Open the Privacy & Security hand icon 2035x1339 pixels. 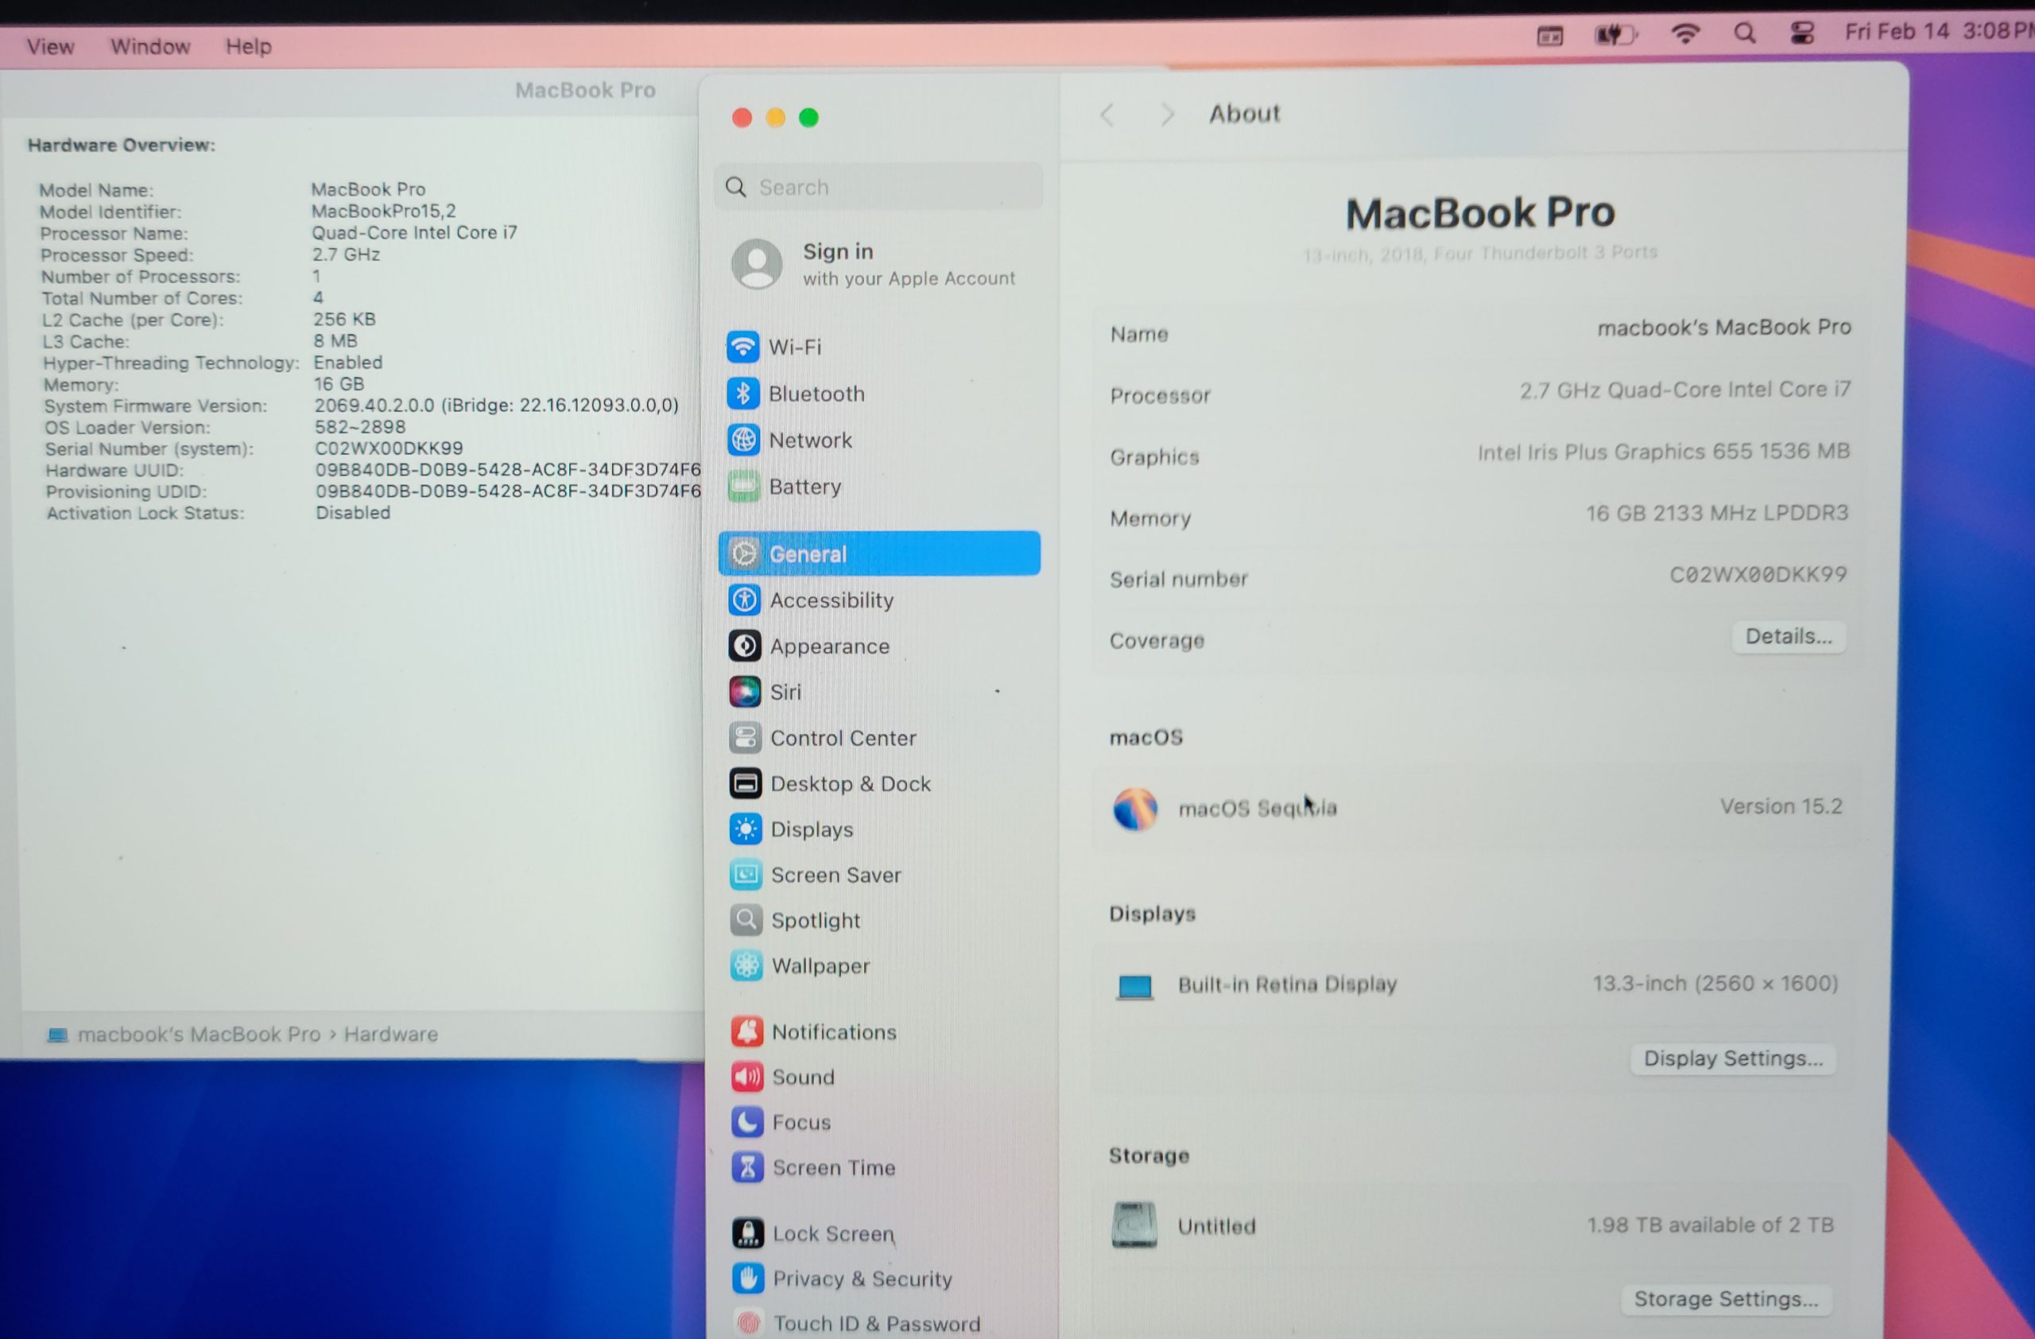(x=748, y=1279)
